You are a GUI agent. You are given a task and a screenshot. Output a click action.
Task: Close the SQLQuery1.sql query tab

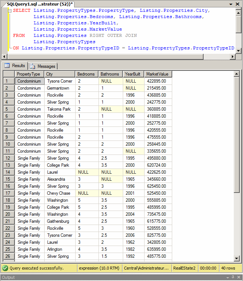point(237,4)
